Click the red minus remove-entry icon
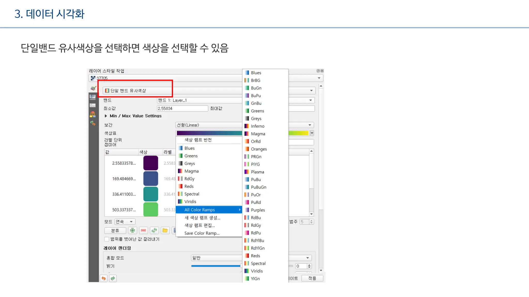 click(x=143, y=230)
